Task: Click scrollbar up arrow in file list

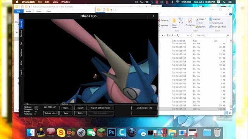Action: [231, 40]
